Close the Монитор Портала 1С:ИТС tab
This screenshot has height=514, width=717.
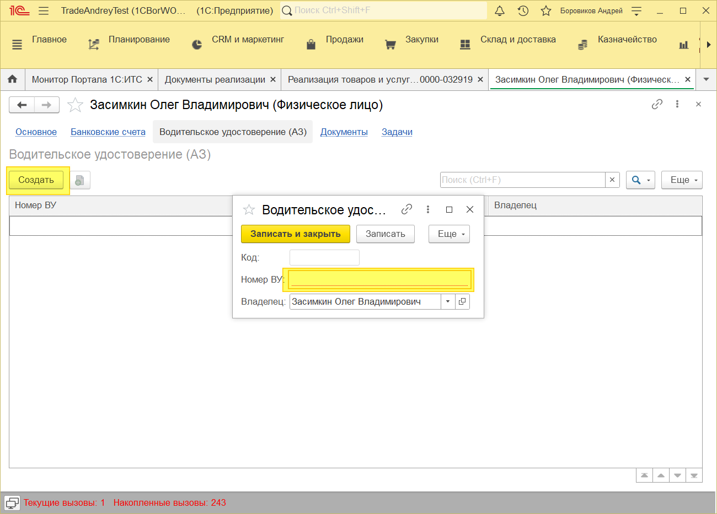[150, 79]
